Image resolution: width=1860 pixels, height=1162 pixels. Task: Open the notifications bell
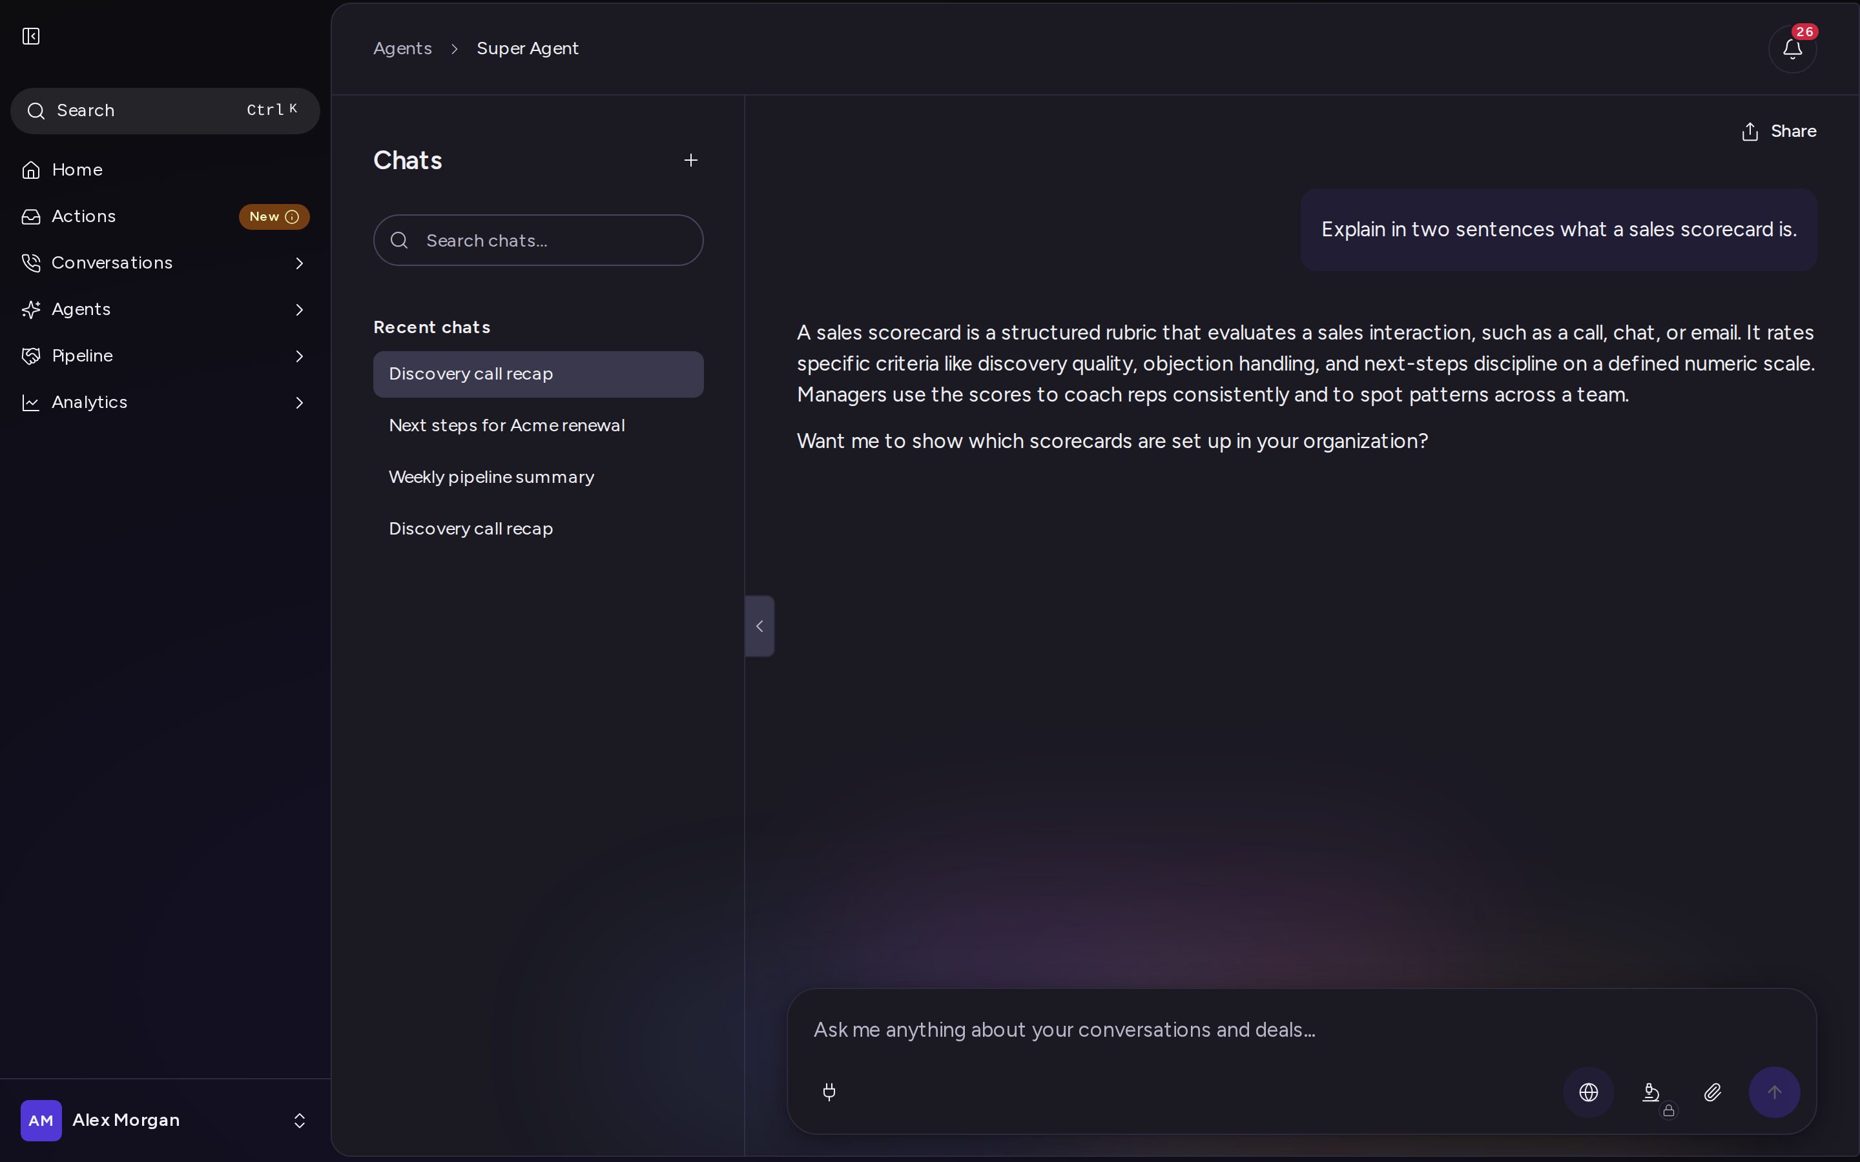[1792, 48]
